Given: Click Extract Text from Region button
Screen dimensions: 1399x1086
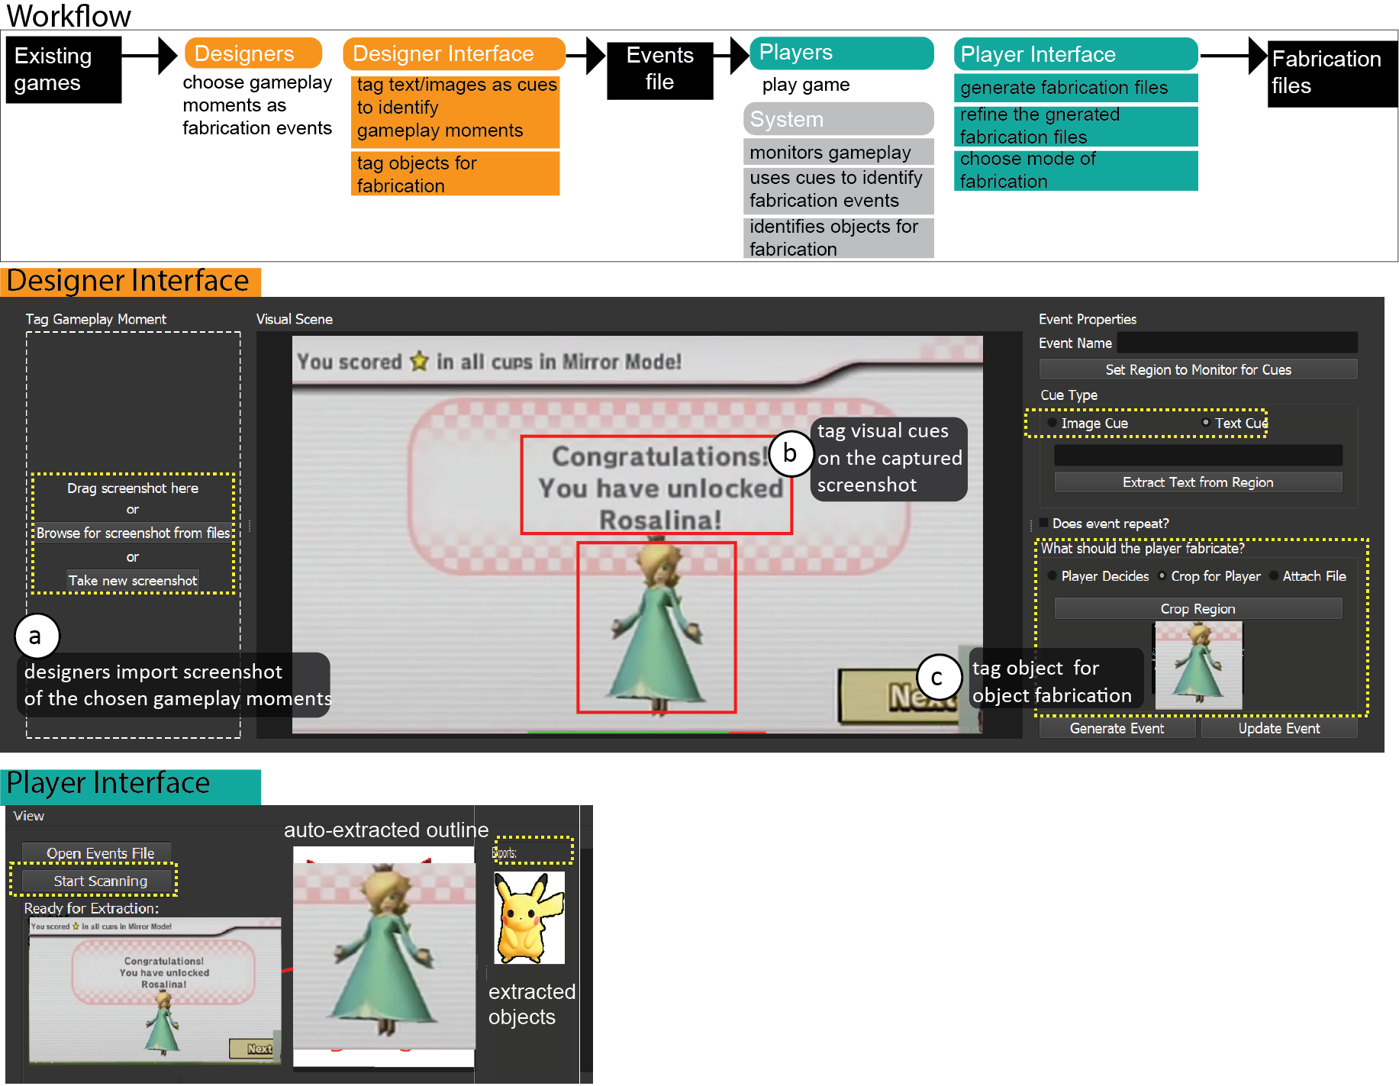Looking at the screenshot, I should pos(1198,482).
